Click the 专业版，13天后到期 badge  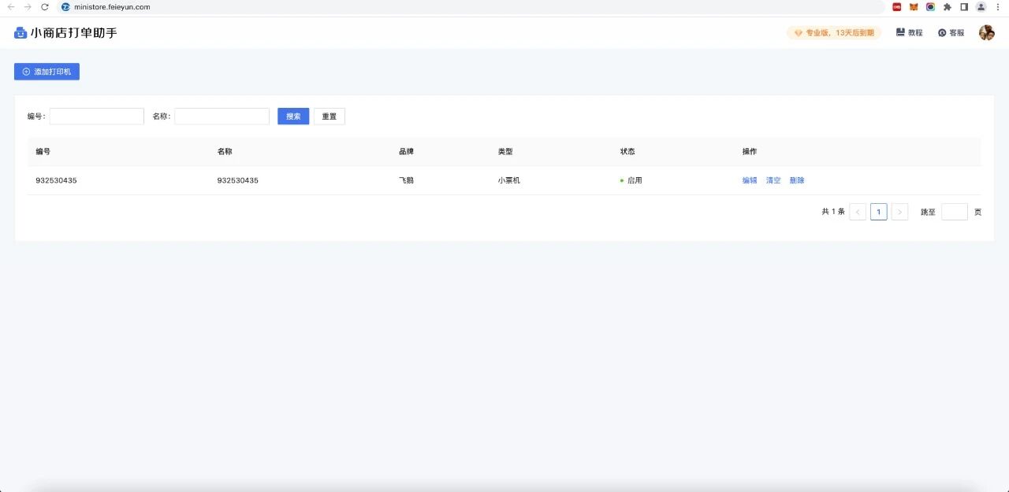point(834,33)
